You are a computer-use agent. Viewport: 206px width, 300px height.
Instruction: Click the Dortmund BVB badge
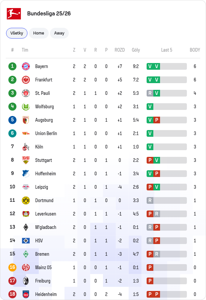coord(26,200)
